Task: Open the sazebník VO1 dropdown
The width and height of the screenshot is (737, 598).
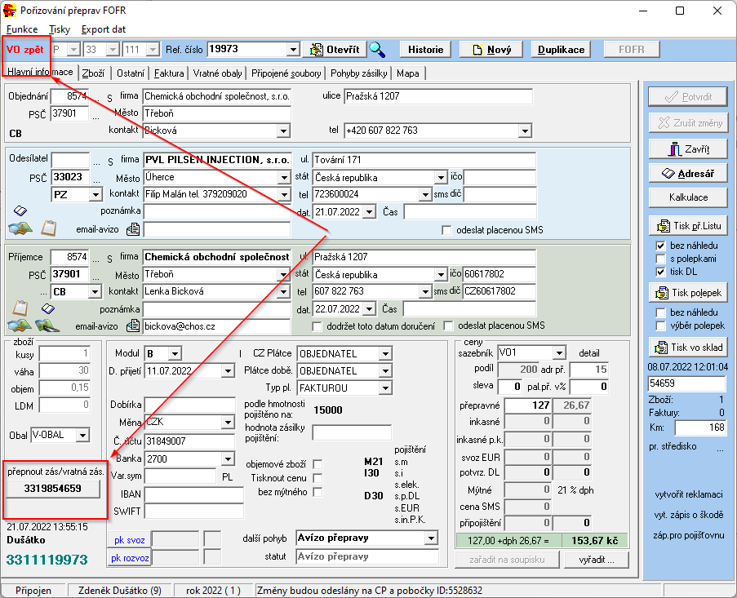Action: click(559, 352)
